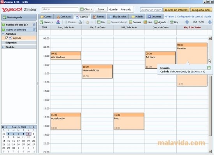Screen dimensions: 214x155
Task: Select day 5 in mini calendar
Action: (28, 134)
